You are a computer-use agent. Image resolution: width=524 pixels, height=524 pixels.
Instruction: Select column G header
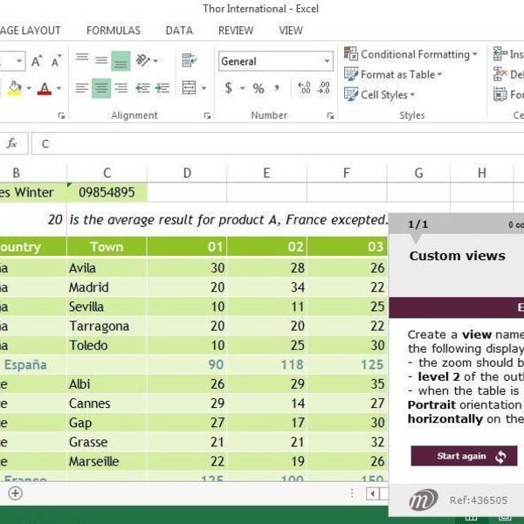pos(418,173)
